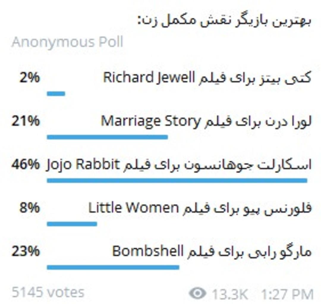The width and height of the screenshot is (321, 304).
Task: Click the Bombshell result bar
Action: click(x=113, y=267)
